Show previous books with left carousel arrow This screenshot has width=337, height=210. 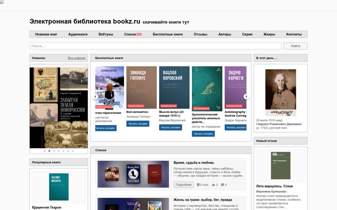click(x=95, y=97)
